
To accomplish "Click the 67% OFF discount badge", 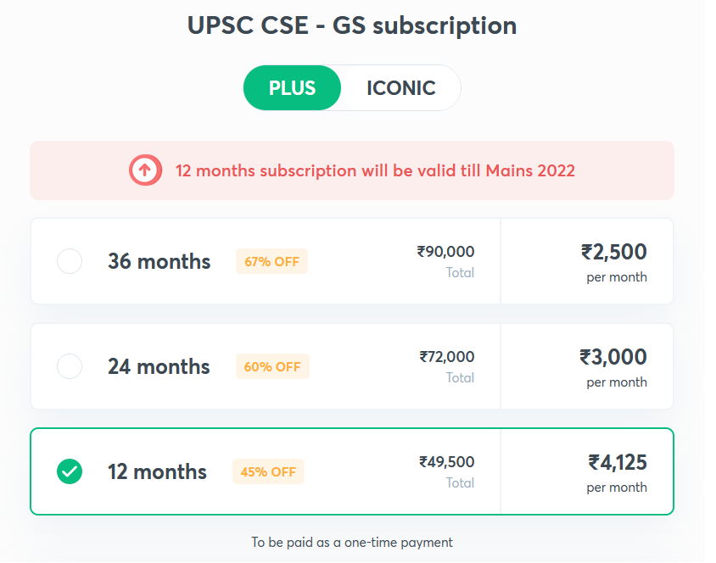I will click(x=271, y=261).
